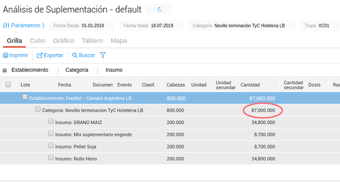The image size is (340, 185).
Task: Sort by the Cantidad column header
Action: tap(250, 85)
